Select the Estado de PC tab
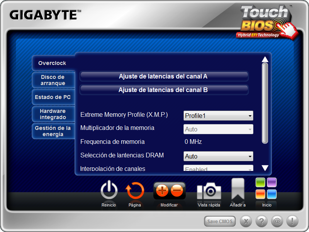309x232 pixels. click(x=53, y=97)
